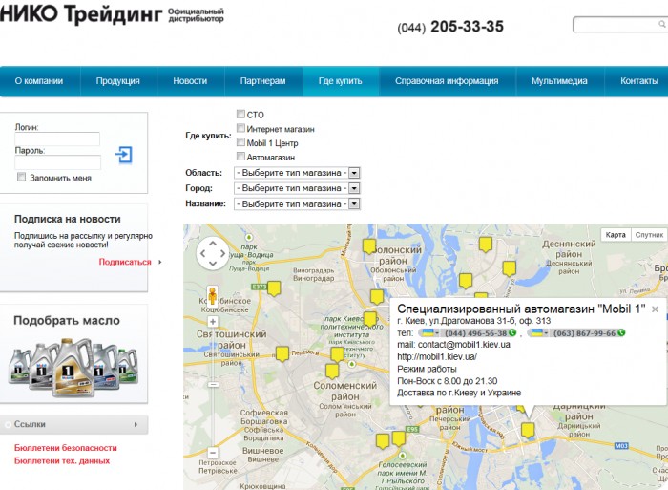Click the Пароль input field
The image size is (668, 490).
click(x=57, y=162)
